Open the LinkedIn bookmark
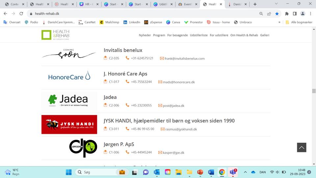 [x=132, y=22]
